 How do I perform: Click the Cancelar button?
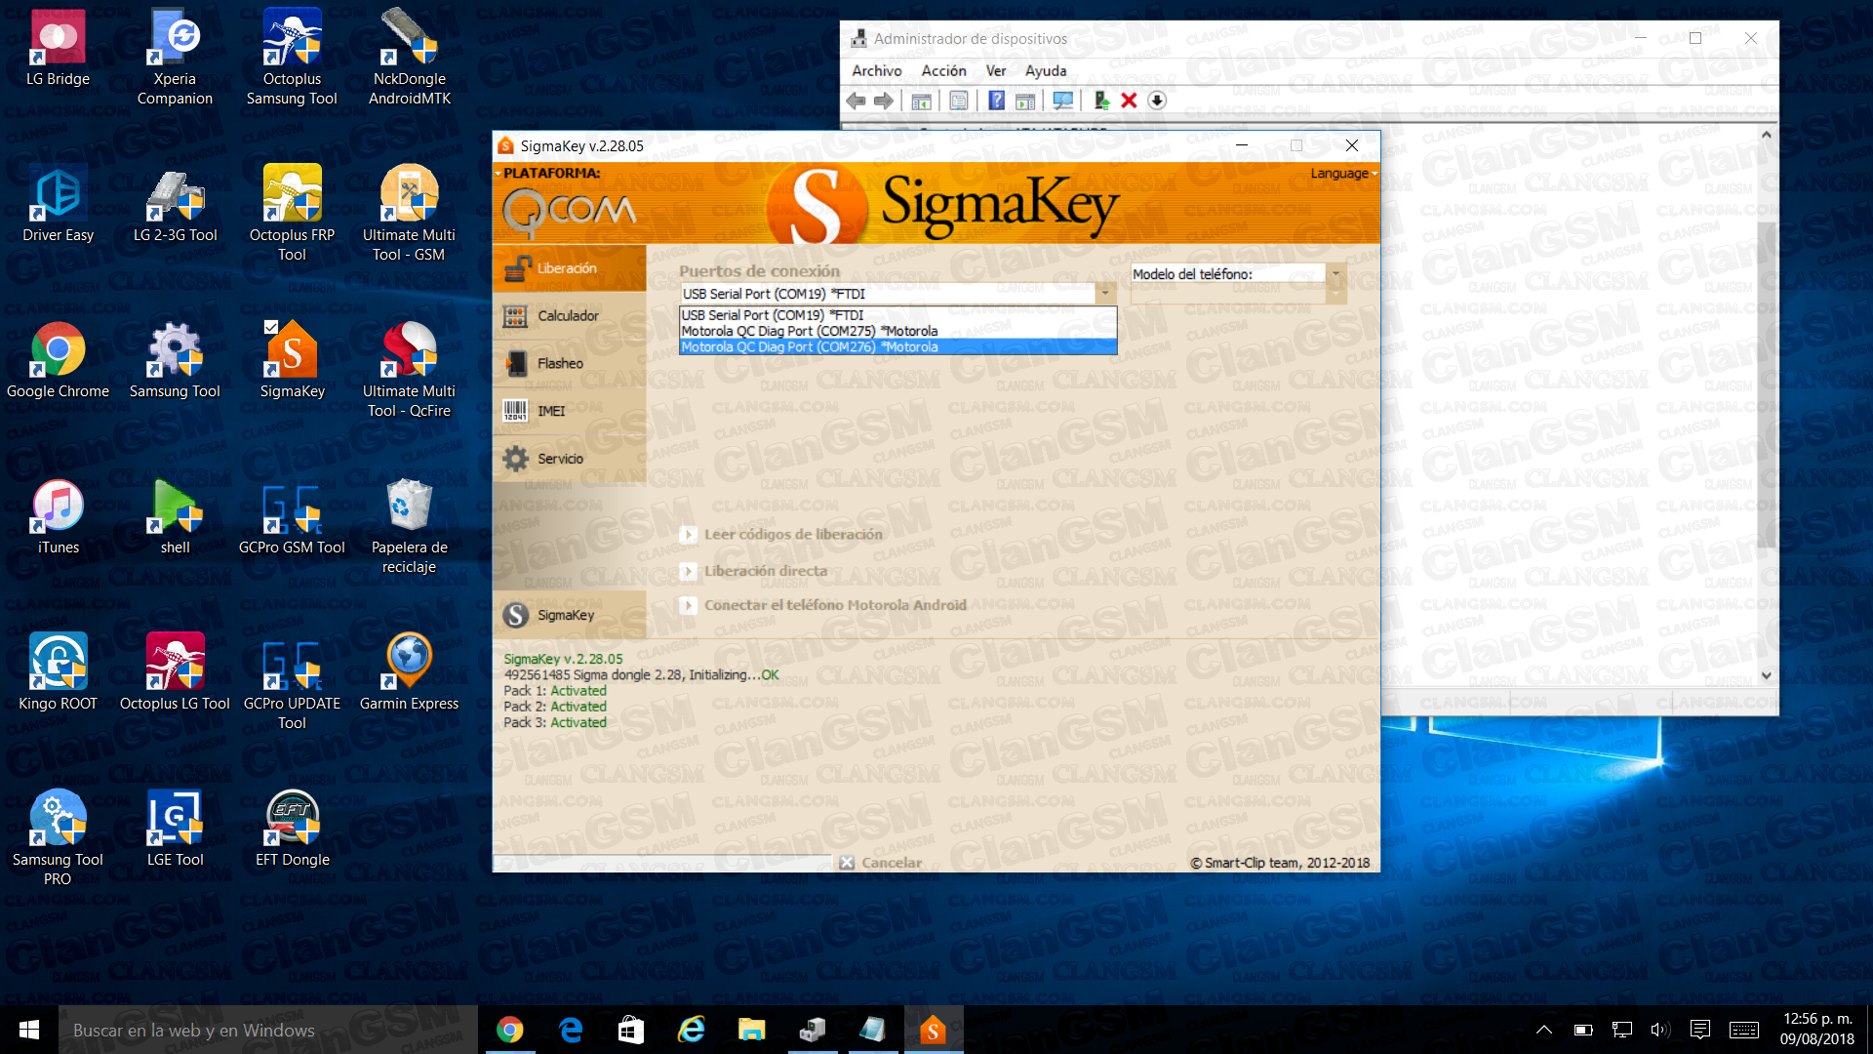(x=880, y=863)
